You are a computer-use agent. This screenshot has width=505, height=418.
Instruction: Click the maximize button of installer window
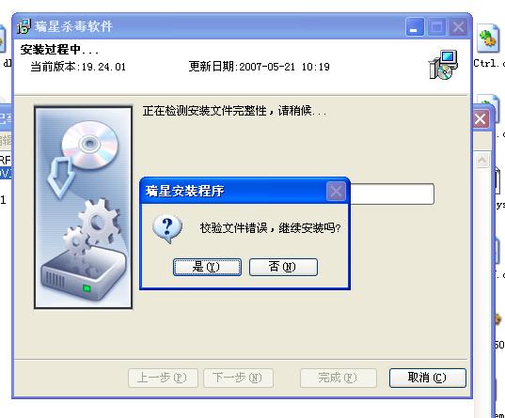436,27
